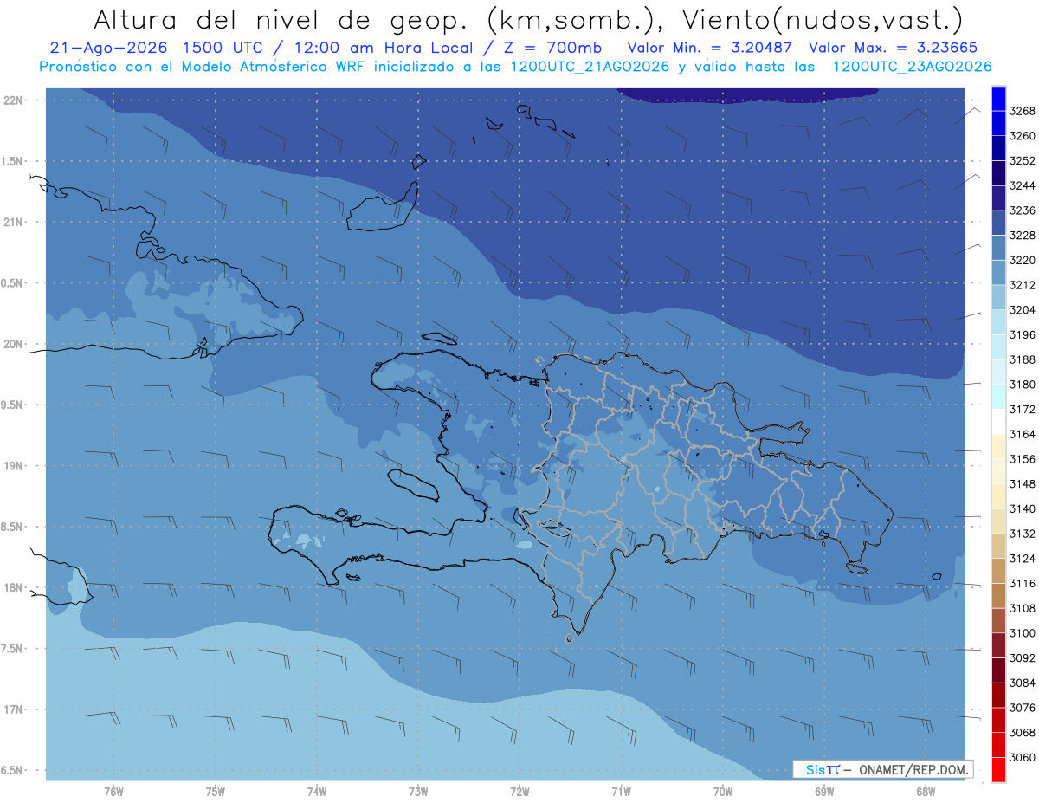Click the legend value '3228'
This screenshot has width=1039, height=803.
click(x=1023, y=236)
